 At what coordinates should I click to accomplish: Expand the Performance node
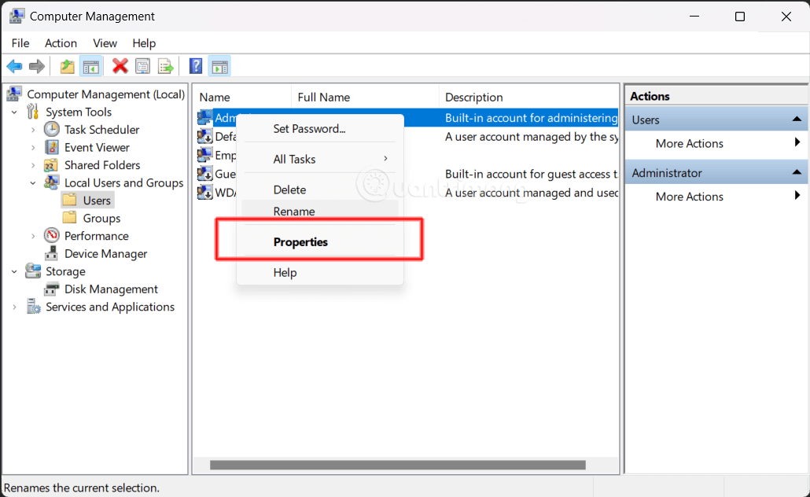pos(33,236)
